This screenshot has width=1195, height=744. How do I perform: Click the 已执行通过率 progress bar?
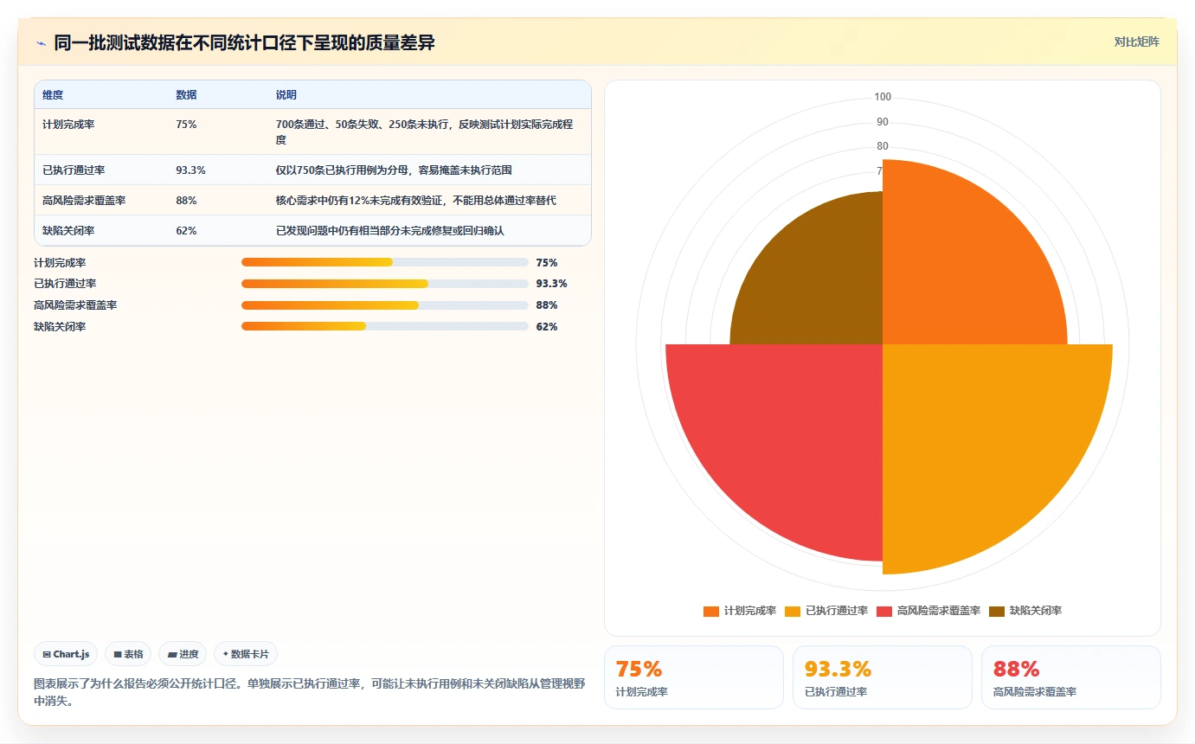[385, 284]
